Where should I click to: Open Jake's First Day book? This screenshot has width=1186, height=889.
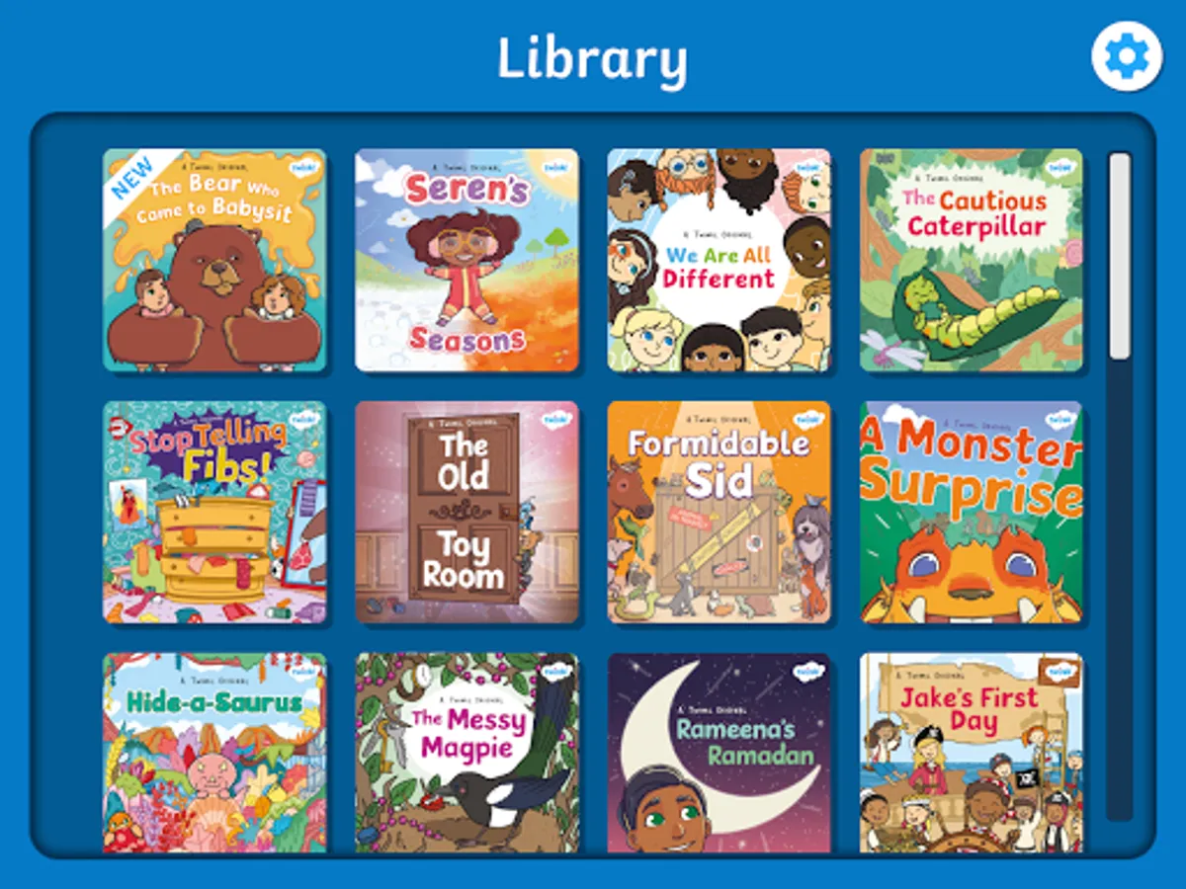coord(971,753)
